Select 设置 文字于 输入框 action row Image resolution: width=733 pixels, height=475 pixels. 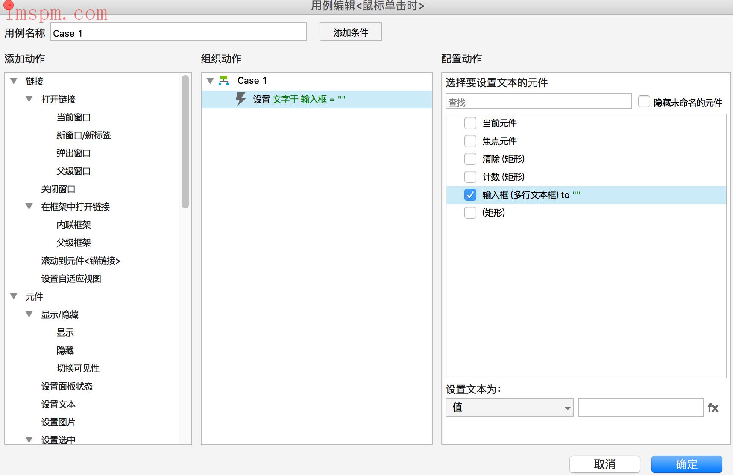317,99
